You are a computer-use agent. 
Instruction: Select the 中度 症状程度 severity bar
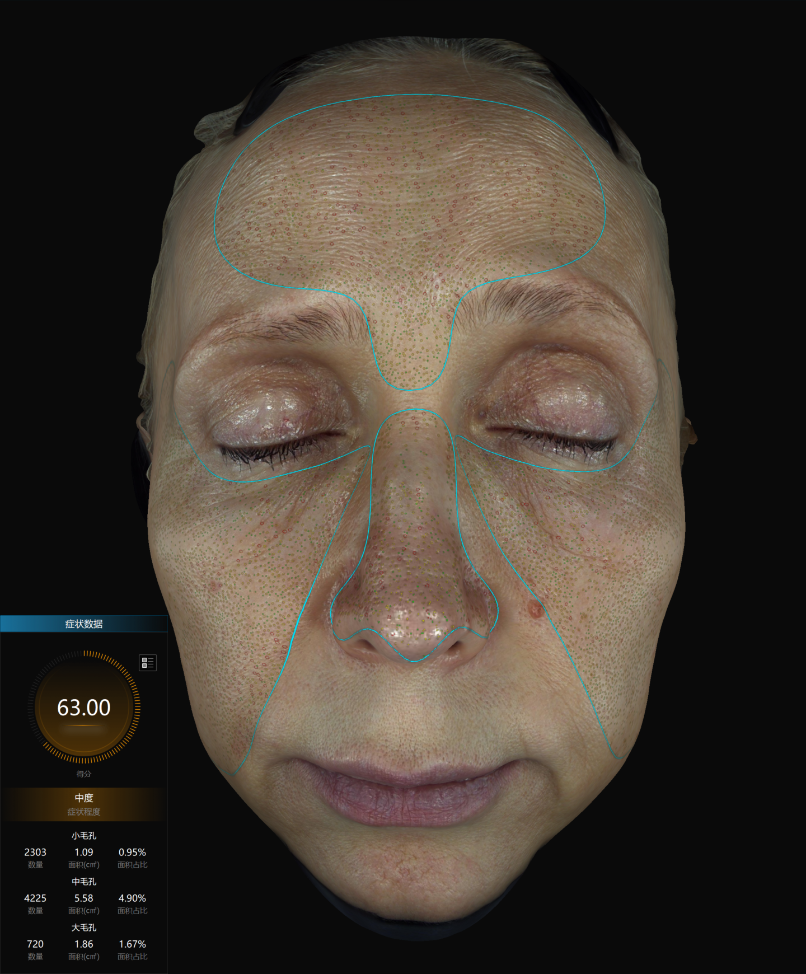coord(84,804)
